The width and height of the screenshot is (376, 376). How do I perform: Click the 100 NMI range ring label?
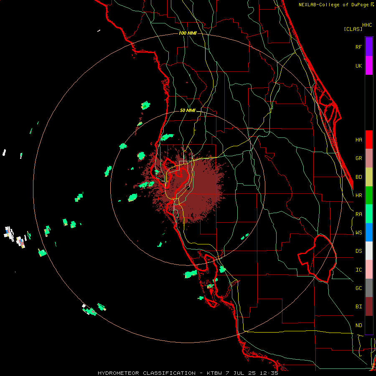coord(188,33)
